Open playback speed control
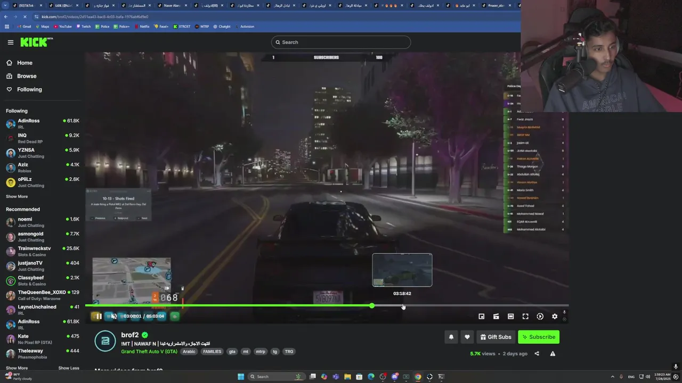The height and width of the screenshot is (383, 682). [x=540, y=317]
